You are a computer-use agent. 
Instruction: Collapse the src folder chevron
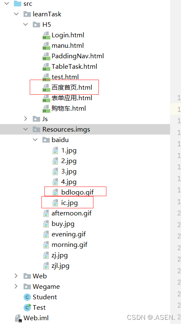(7, 3)
